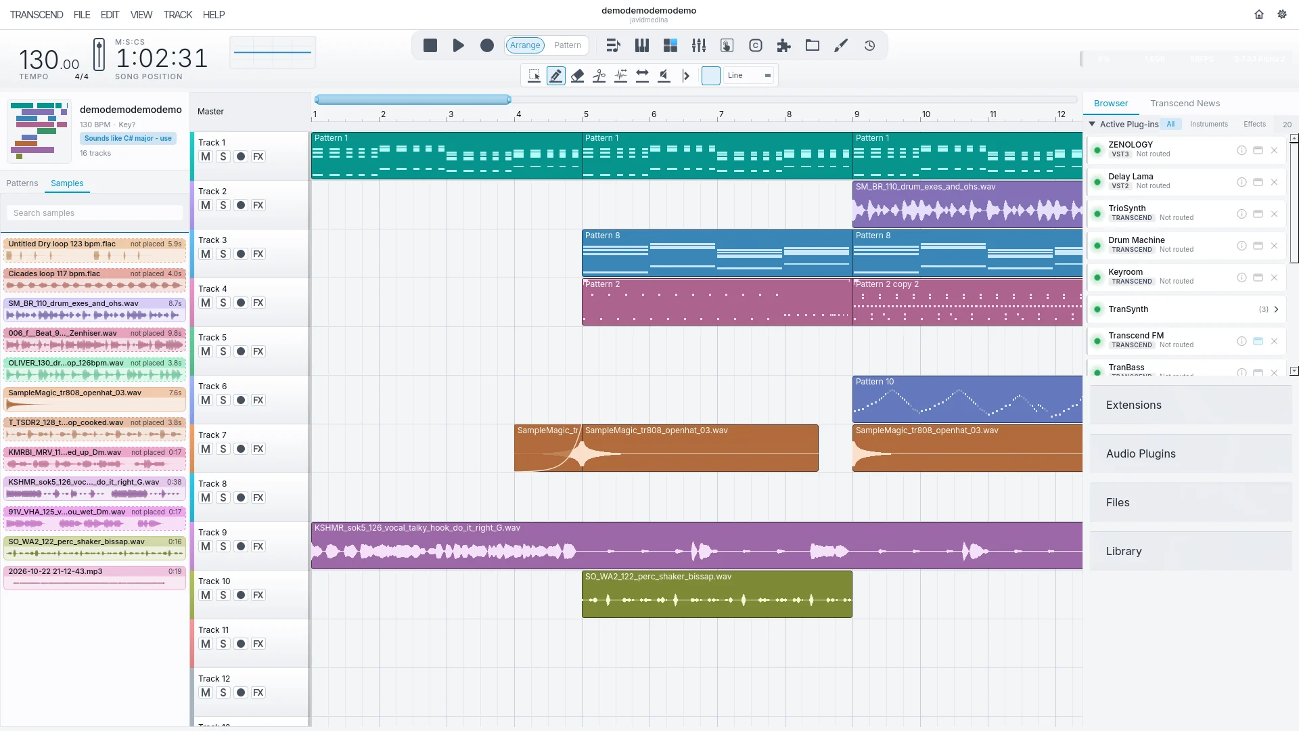The image size is (1299, 731).
Task: Remove Delay Lama plug-in with X
Action: pyautogui.click(x=1274, y=182)
